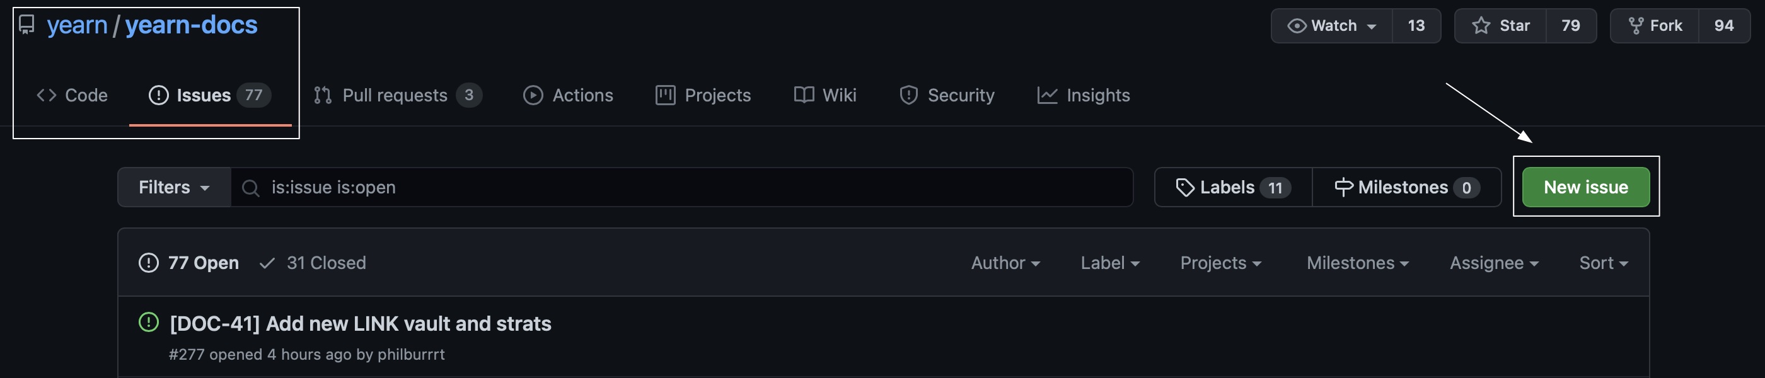
Task: Open the Filters dropdown
Action: click(x=174, y=188)
